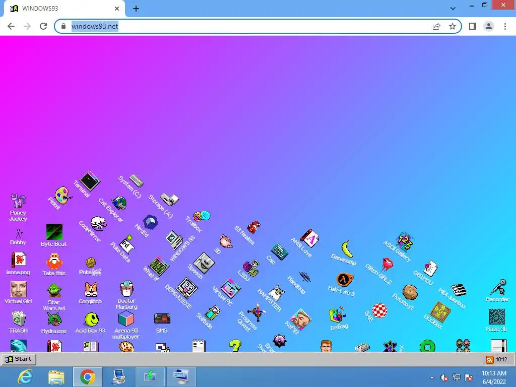Go back using browser back arrow
Viewport: 516px width, 387px height.
[11, 26]
